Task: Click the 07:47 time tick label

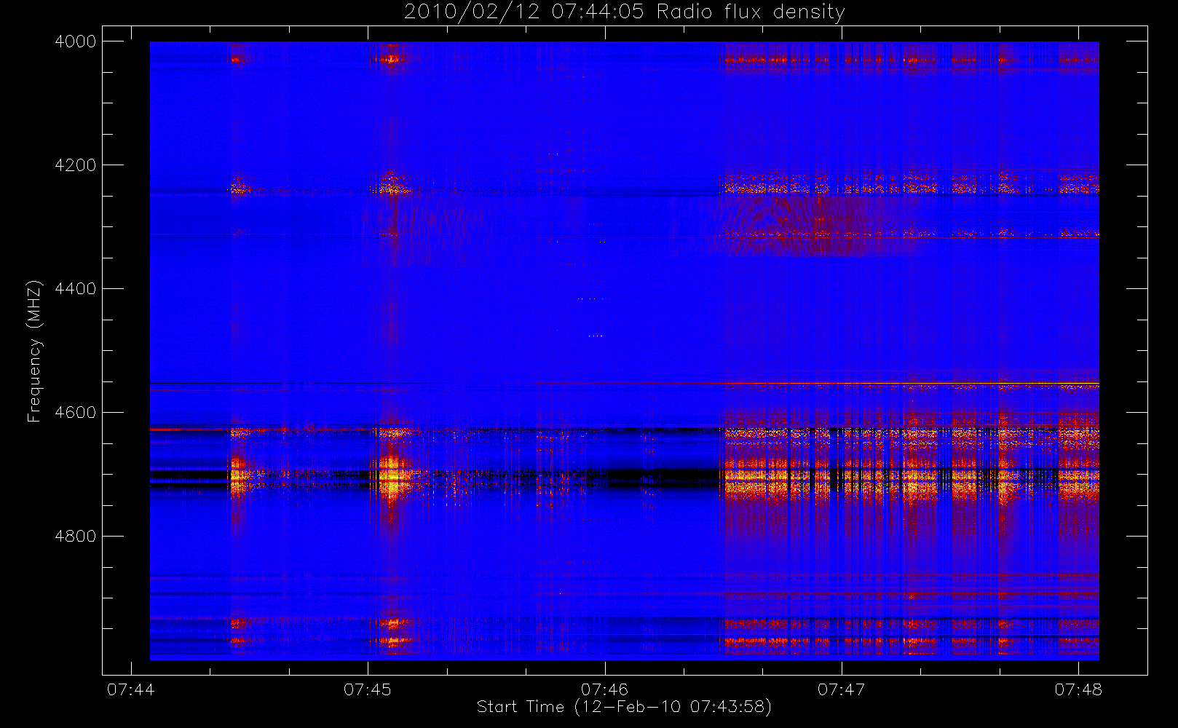Action: [x=842, y=689]
